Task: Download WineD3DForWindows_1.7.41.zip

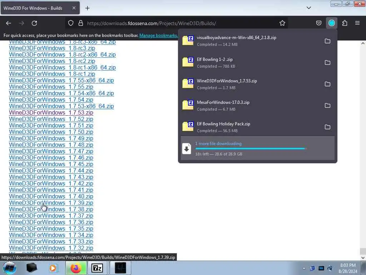Action: [x=51, y=190]
